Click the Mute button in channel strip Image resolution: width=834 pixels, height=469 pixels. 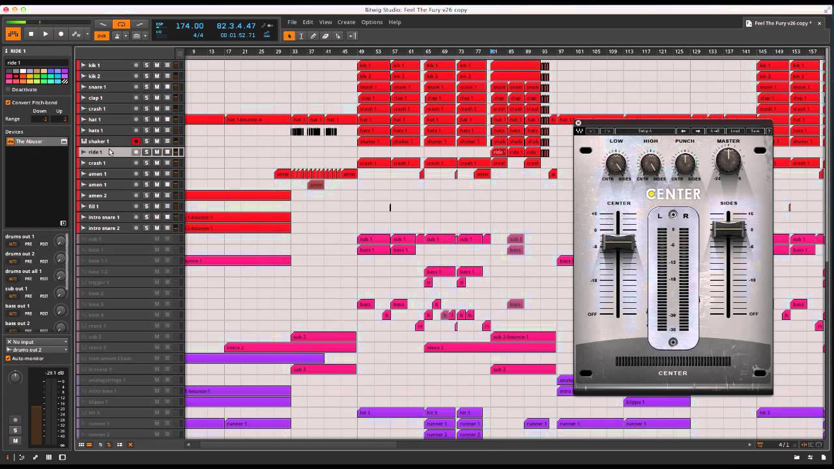[x=15, y=441]
